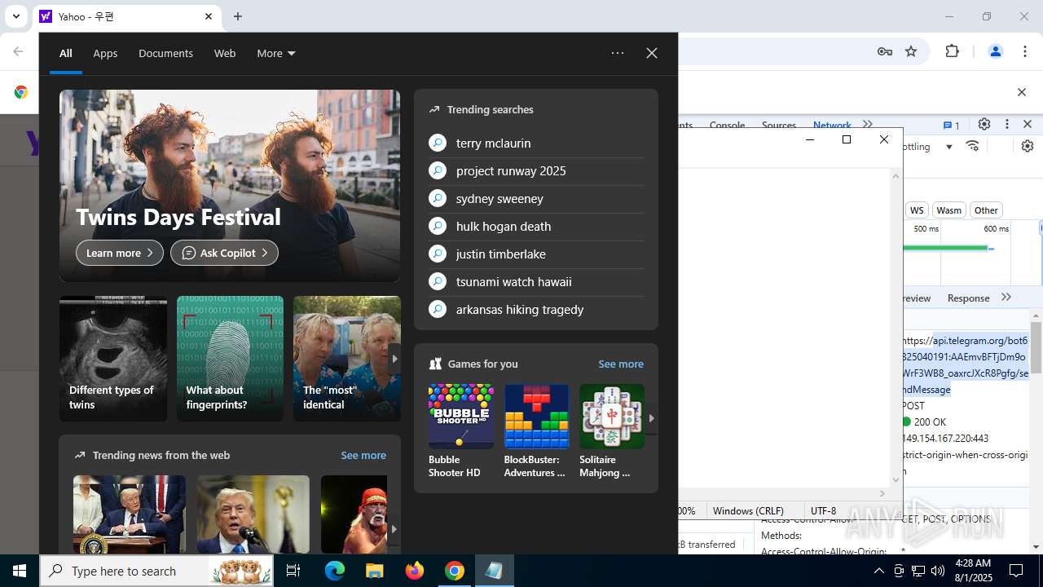This screenshot has height=587, width=1043.
Task: Click search icon beside sydney sweeney
Action: [438, 198]
